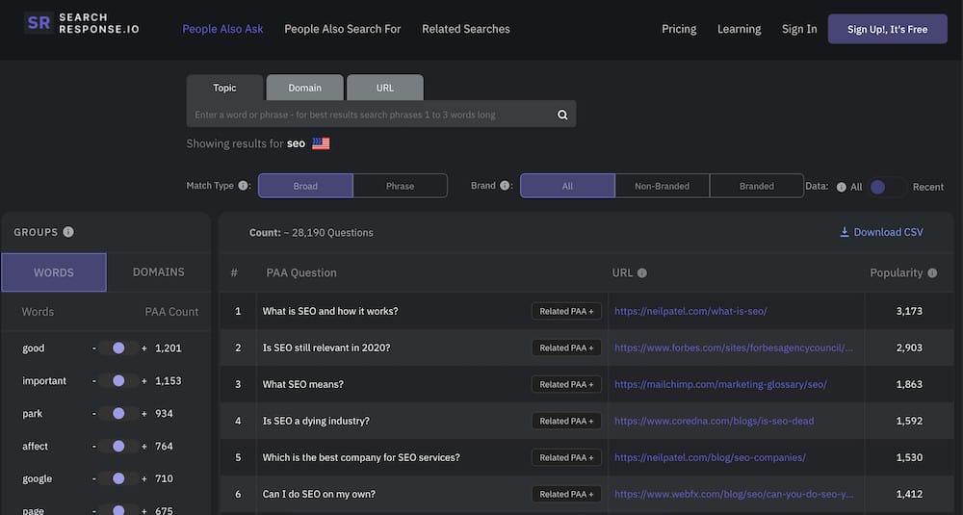Switch to the DOMAINS groups tab

[159, 272]
